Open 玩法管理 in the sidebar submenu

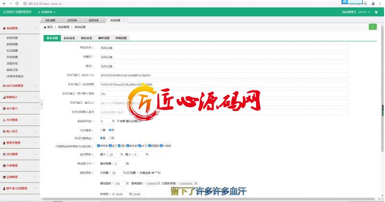tap(13, 51)
